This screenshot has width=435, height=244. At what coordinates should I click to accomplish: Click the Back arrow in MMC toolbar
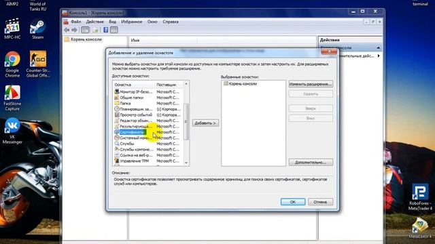67,30
